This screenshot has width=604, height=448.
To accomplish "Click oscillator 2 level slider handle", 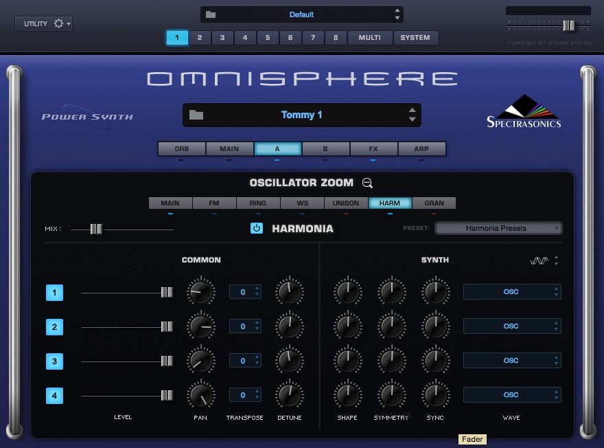I will pos(167,327).
